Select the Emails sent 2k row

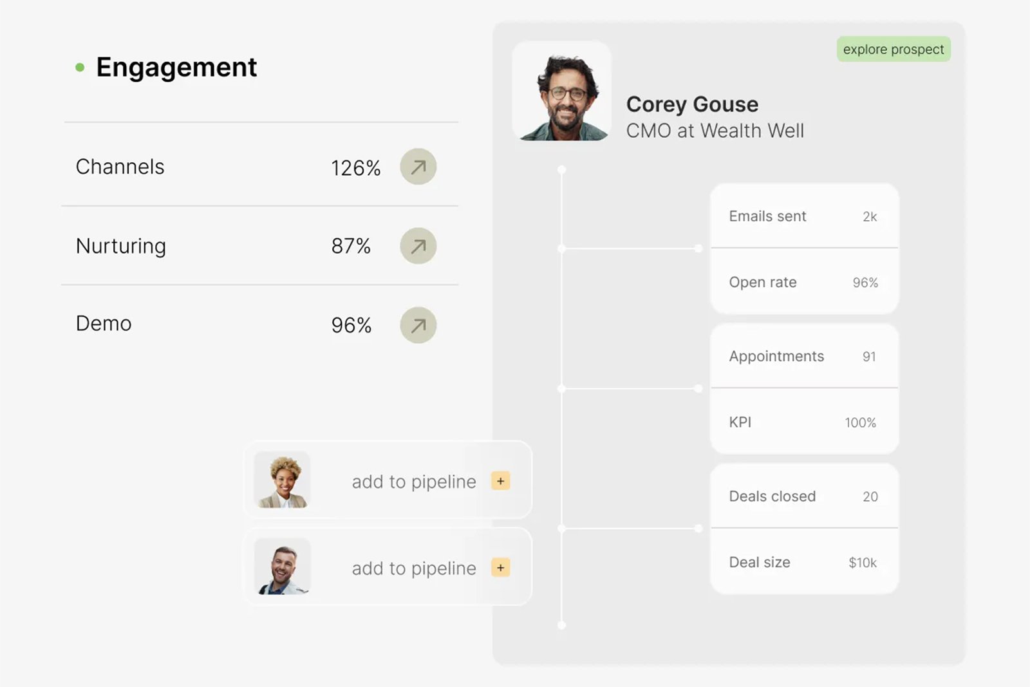click(804, 216)
